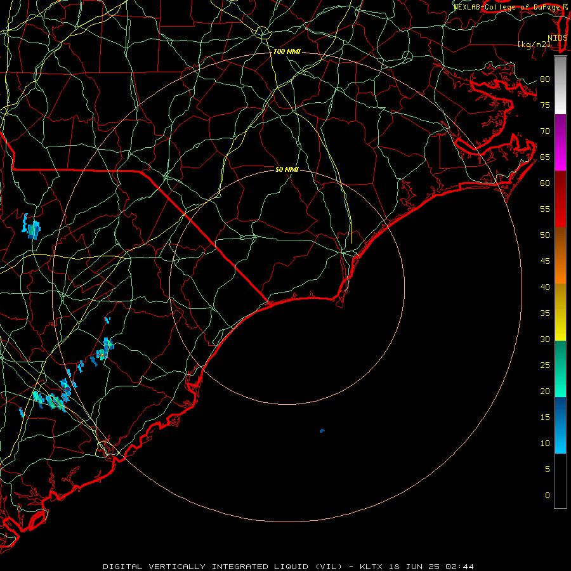The width and height of the screenshot is (571, 571).
Task: Click the scale value 75
Action: 545,105
